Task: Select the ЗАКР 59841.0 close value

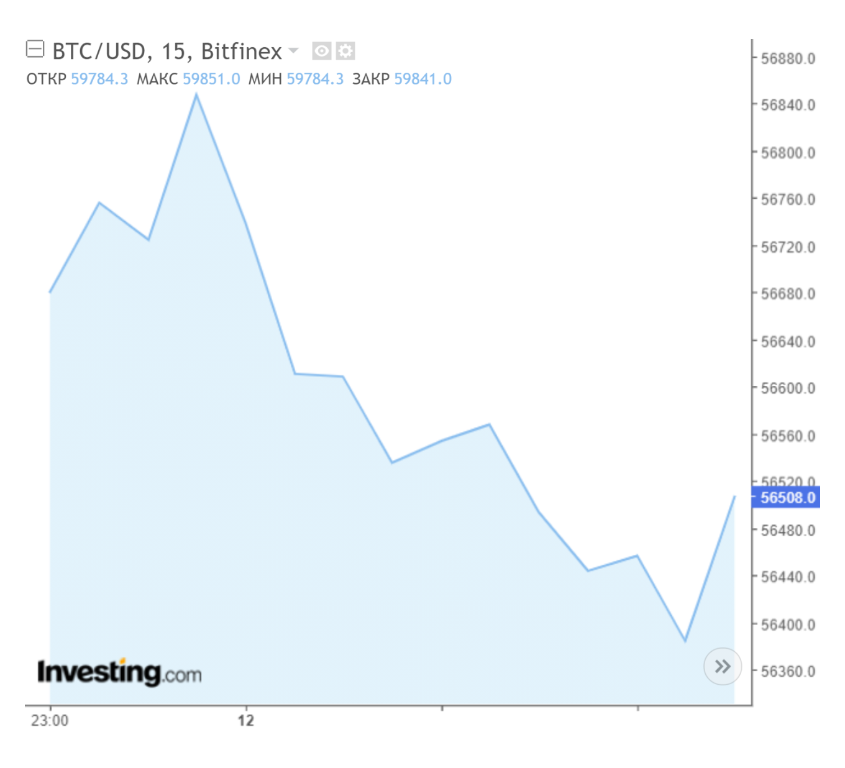Action: pos(422,79)
